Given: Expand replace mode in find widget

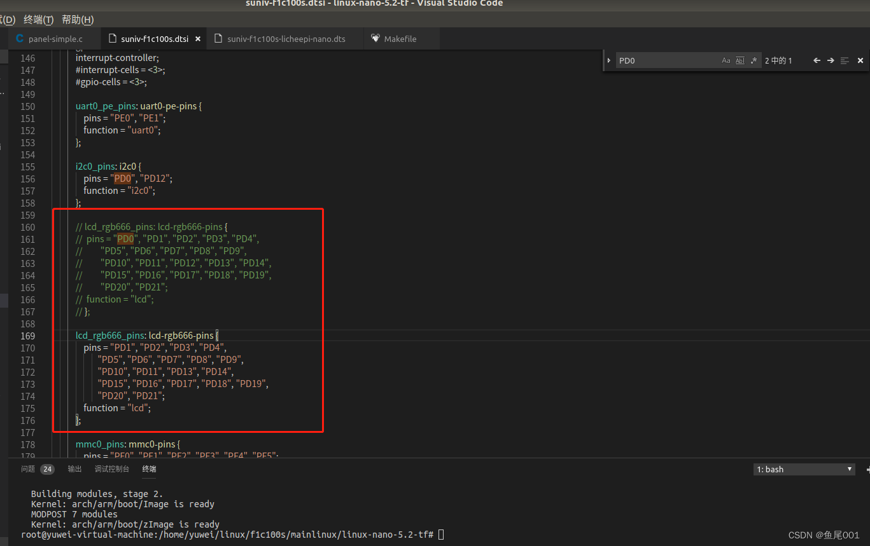Looking at the screenshot, I should (609, 60).
